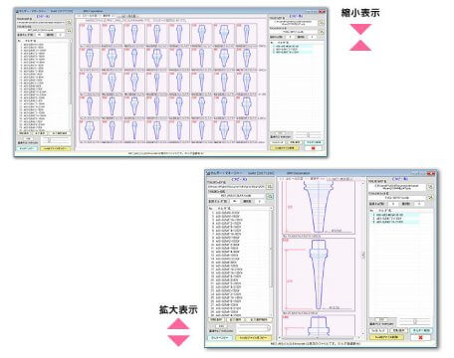Screen dimensions: 454x358
Task: Open last thumbnail in bottom row, upper window
Action: pos(246,130)
